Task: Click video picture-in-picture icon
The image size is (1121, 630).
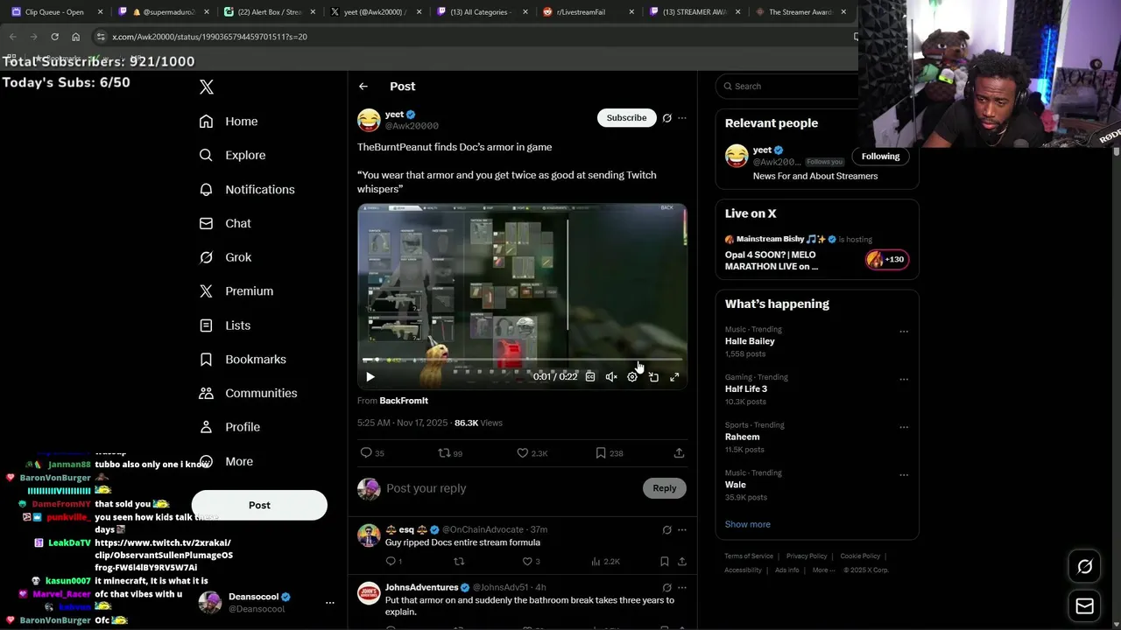Action: pyautogui.click(x=653, y=377)
